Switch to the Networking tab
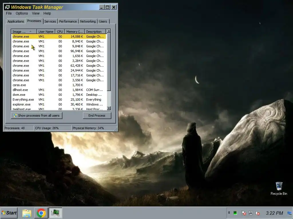 point(88,21)
